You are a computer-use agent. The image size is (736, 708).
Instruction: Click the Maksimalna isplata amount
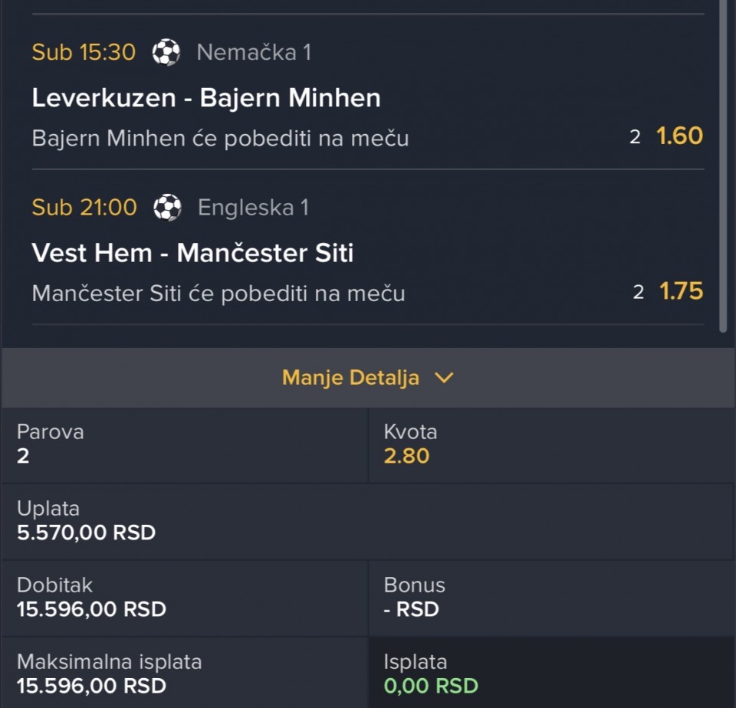(91, 686)
